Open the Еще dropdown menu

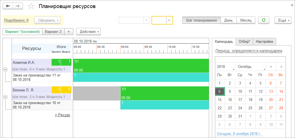(x=283, y=20)
